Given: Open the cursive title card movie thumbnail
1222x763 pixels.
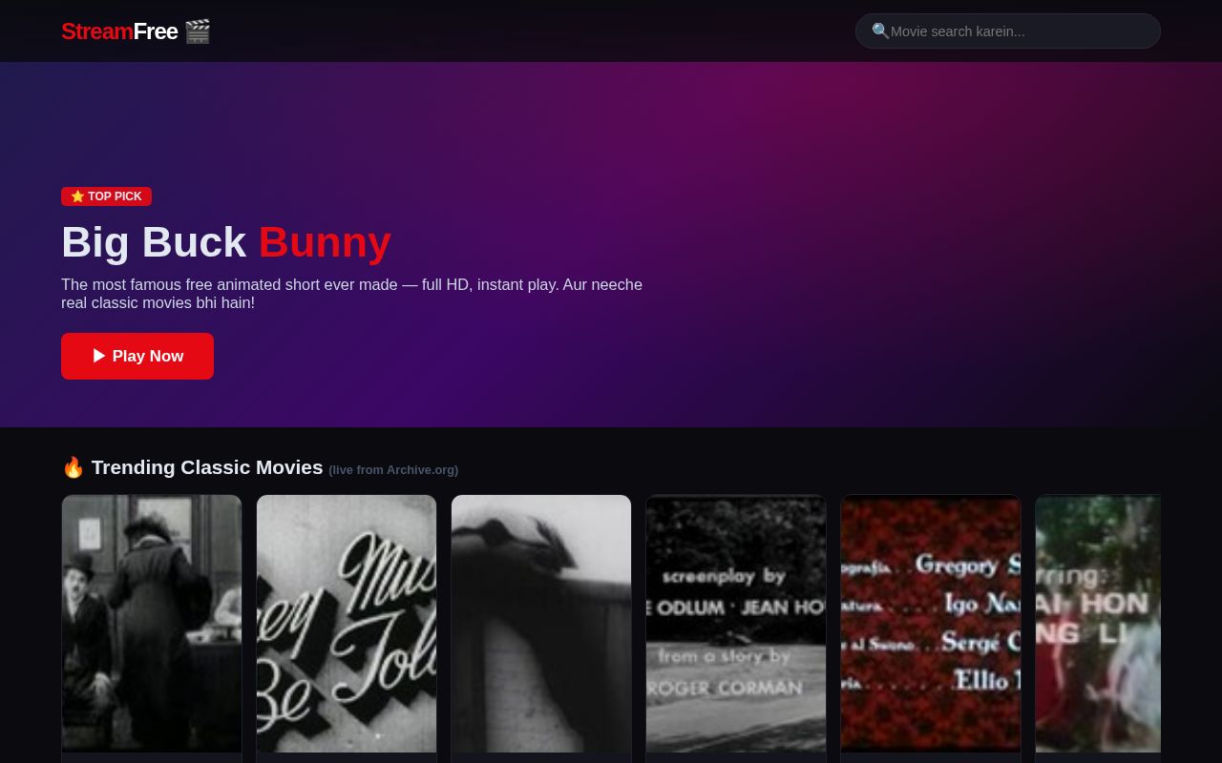Looking at the screenshot, I should (347, 624).
